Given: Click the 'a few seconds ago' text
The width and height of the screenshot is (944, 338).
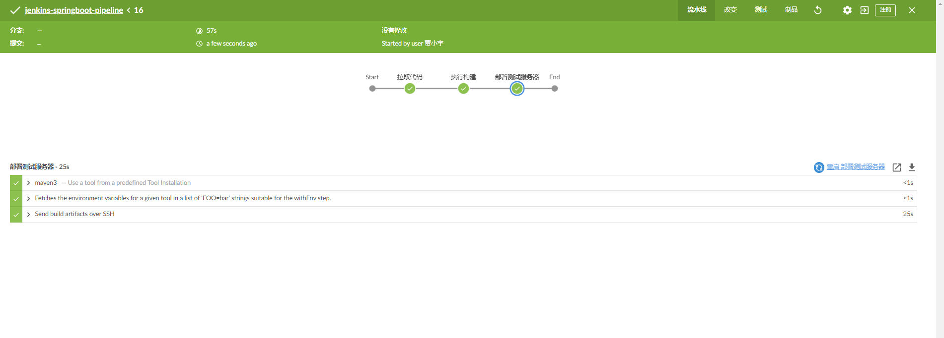Looking at the screenshot, I should click(231, 44).
